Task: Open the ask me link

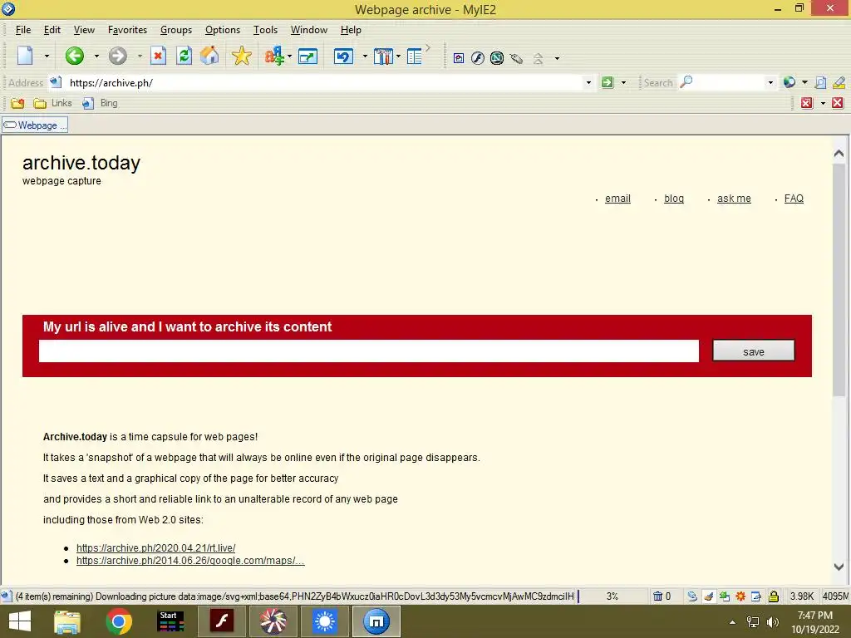Action: (x=734, y=199)
